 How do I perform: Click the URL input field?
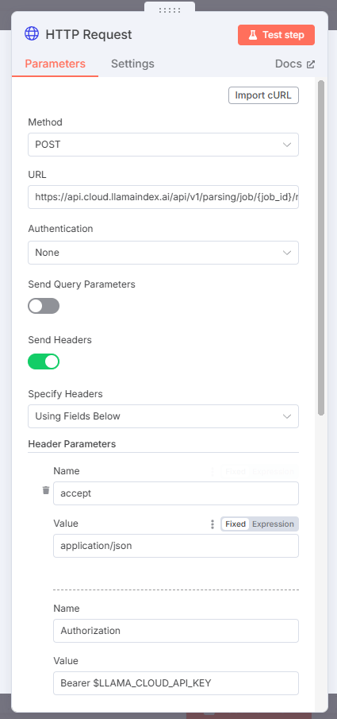[163, 197]
